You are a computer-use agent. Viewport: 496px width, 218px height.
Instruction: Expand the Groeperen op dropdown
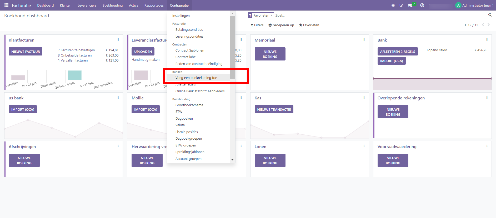[281, 25]
